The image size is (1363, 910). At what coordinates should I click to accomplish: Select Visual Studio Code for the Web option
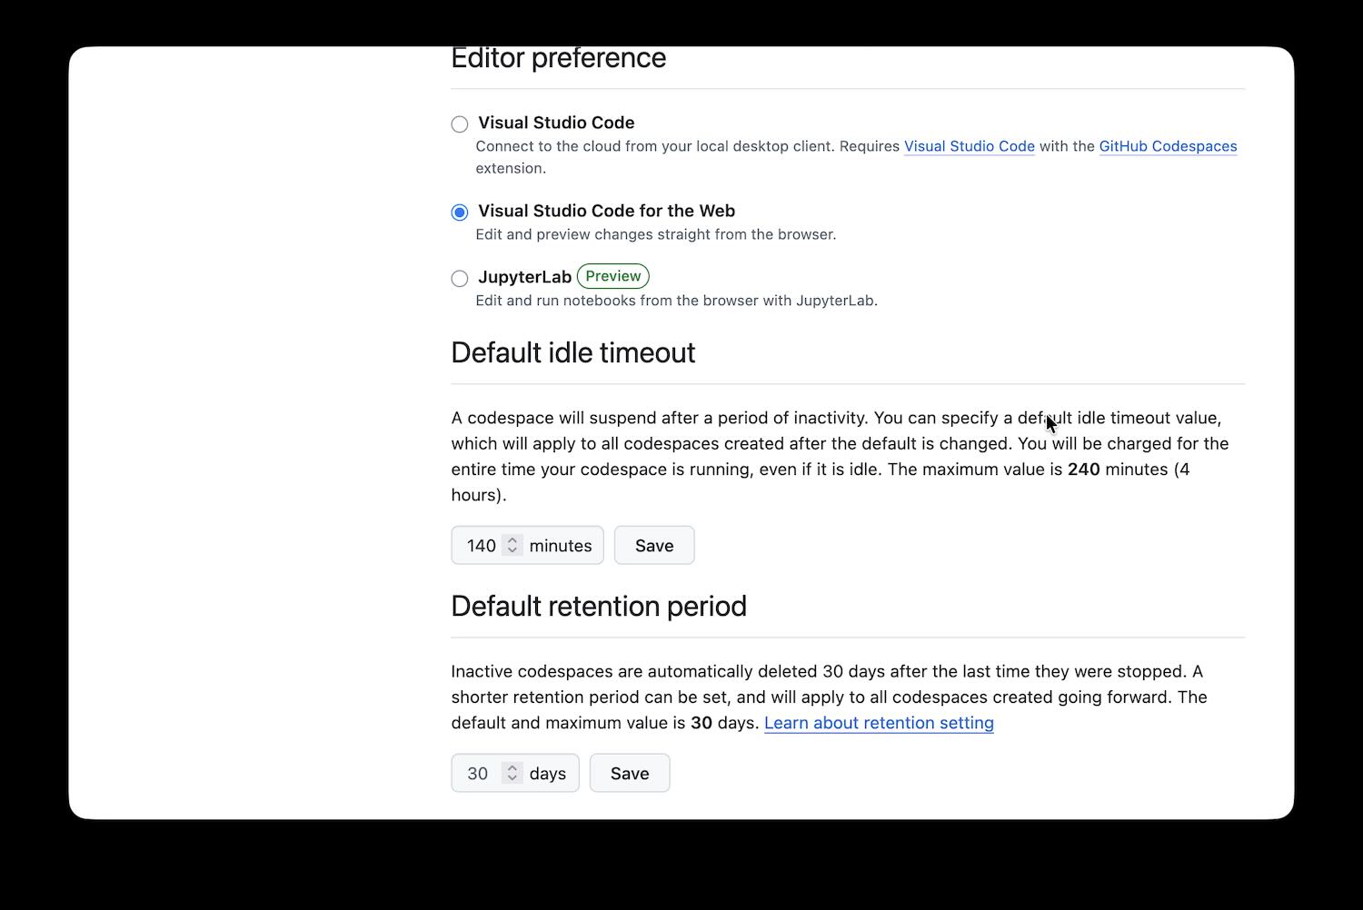(x=460, y=213)
